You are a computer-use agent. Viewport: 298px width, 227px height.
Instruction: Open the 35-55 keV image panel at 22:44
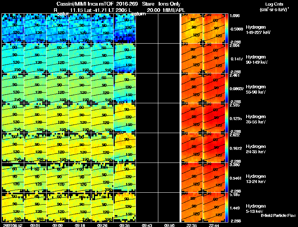pyautogui.click(x=214, y=118)
